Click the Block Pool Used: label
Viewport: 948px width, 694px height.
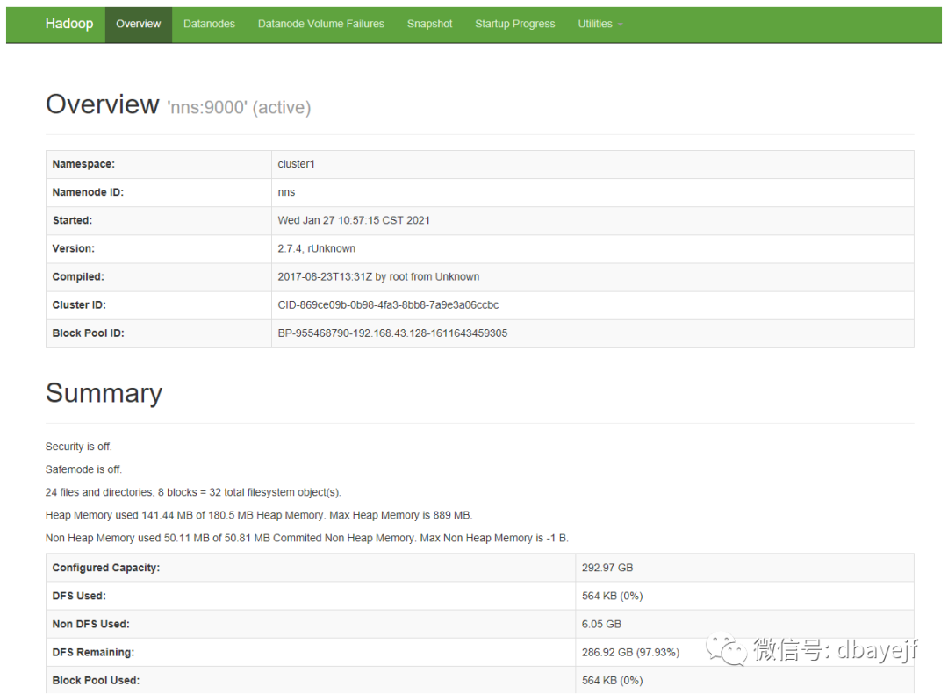(x=96, y=681)
